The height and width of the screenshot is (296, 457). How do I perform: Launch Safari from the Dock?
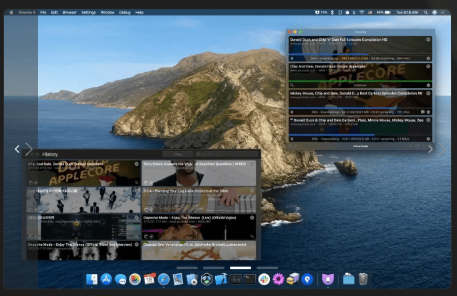tap(164, 279)
